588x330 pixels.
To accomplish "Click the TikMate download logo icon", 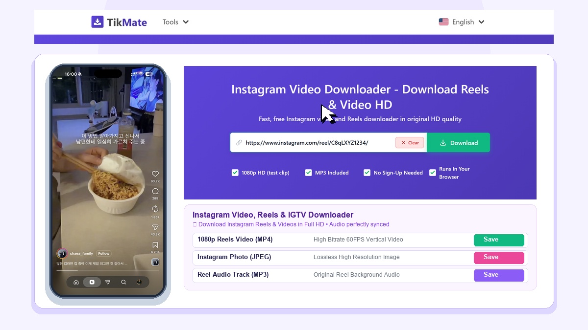I will tap(98, 22).
